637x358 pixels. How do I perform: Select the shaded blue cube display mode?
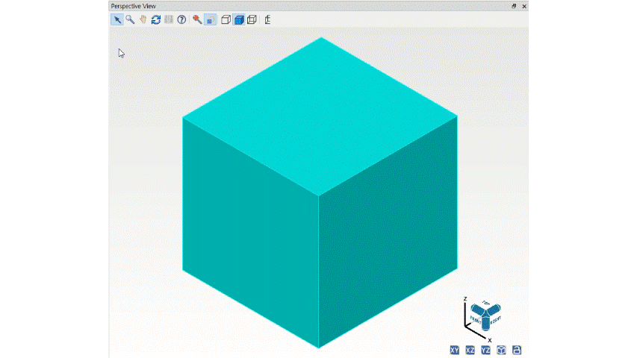[239, 19]
